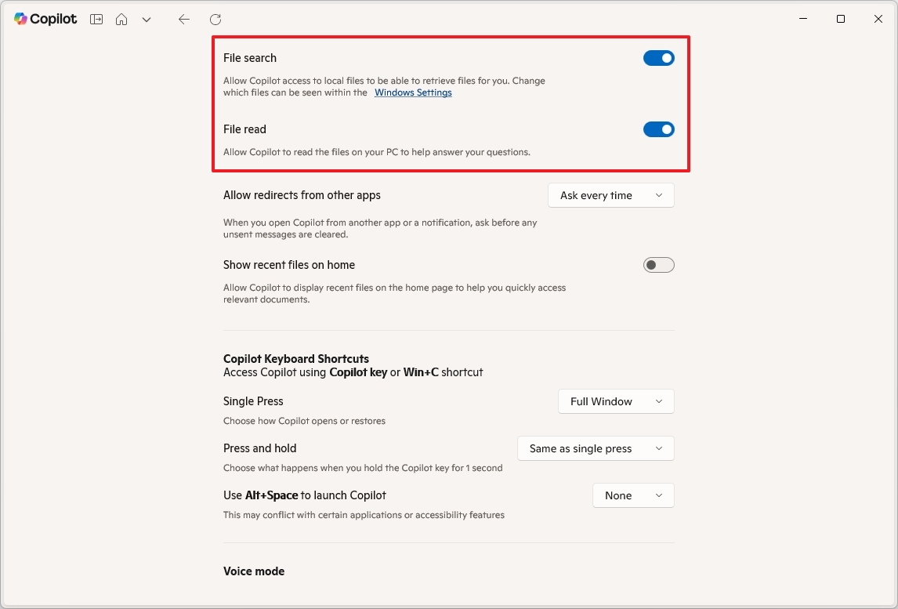Click the Copilot logo in the title bar
The height and width of the screenshot is (609, 898).
[45, 19]
